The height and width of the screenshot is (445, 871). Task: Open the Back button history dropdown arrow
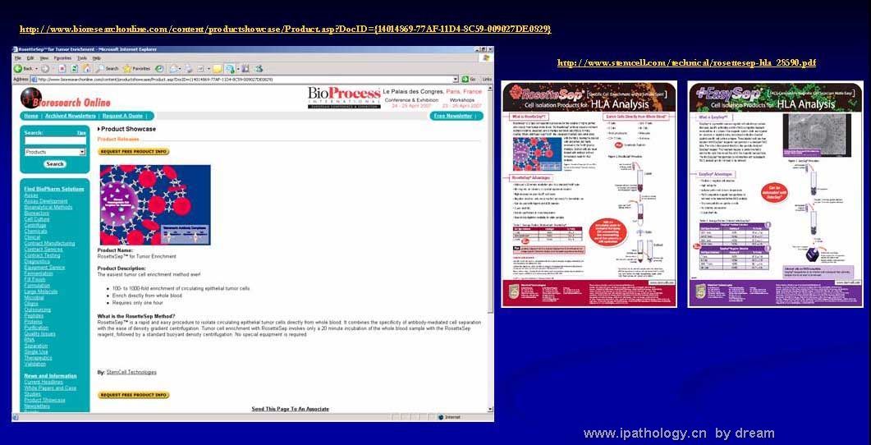(x=37, y=69)
